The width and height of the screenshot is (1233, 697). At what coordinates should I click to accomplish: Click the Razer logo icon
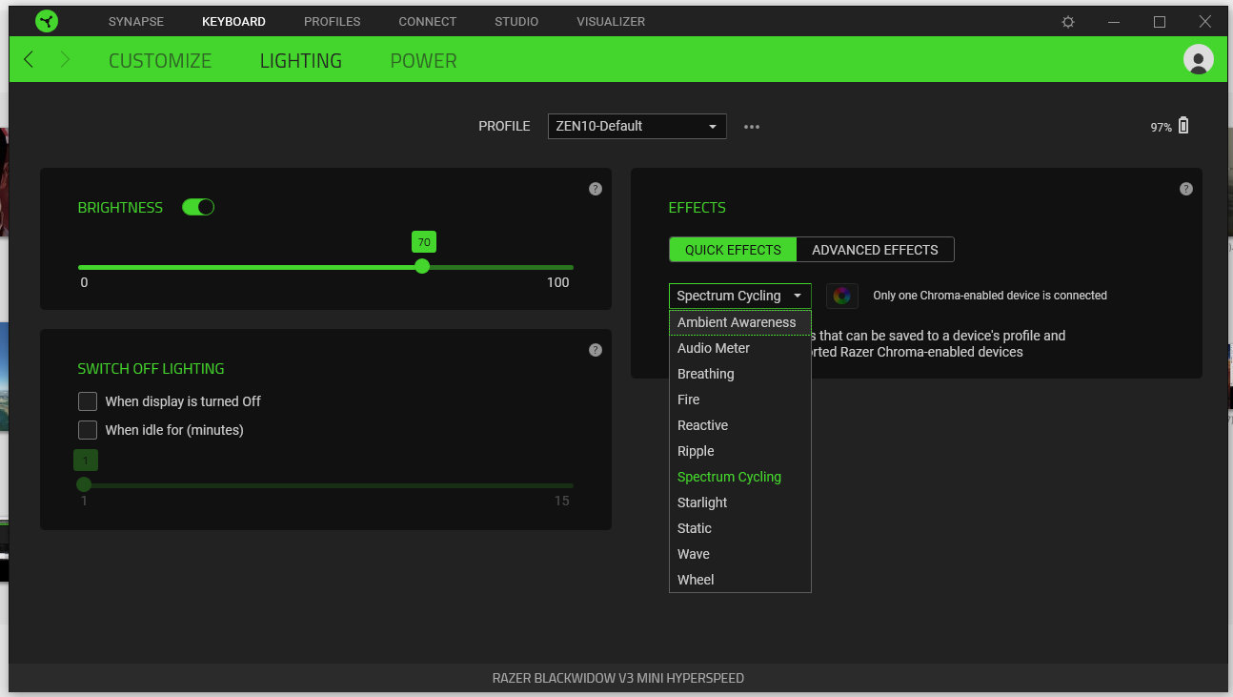[x=47, y=21]
